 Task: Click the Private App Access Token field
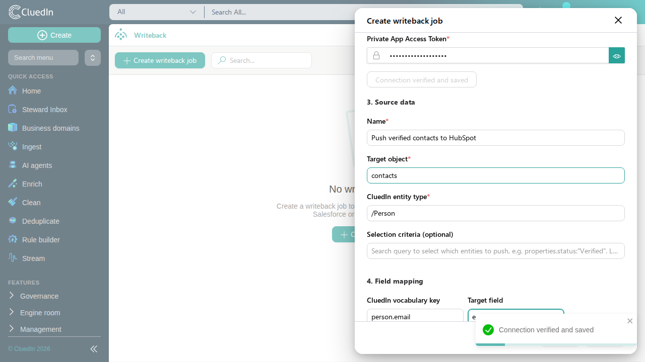pyautogui.click(x=488, y=55)
